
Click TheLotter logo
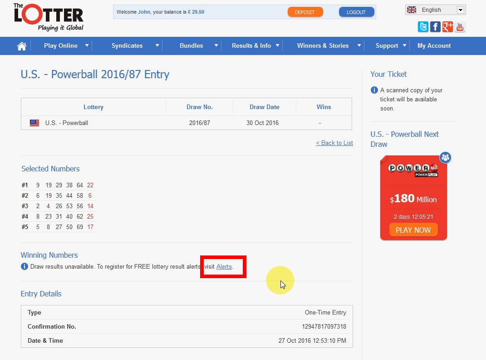[49, 17]
